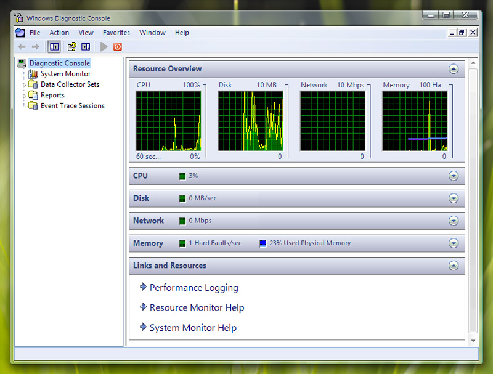Collapse the Resource Overview section
This screenshot has width=493, height=374.
[454, 69]
